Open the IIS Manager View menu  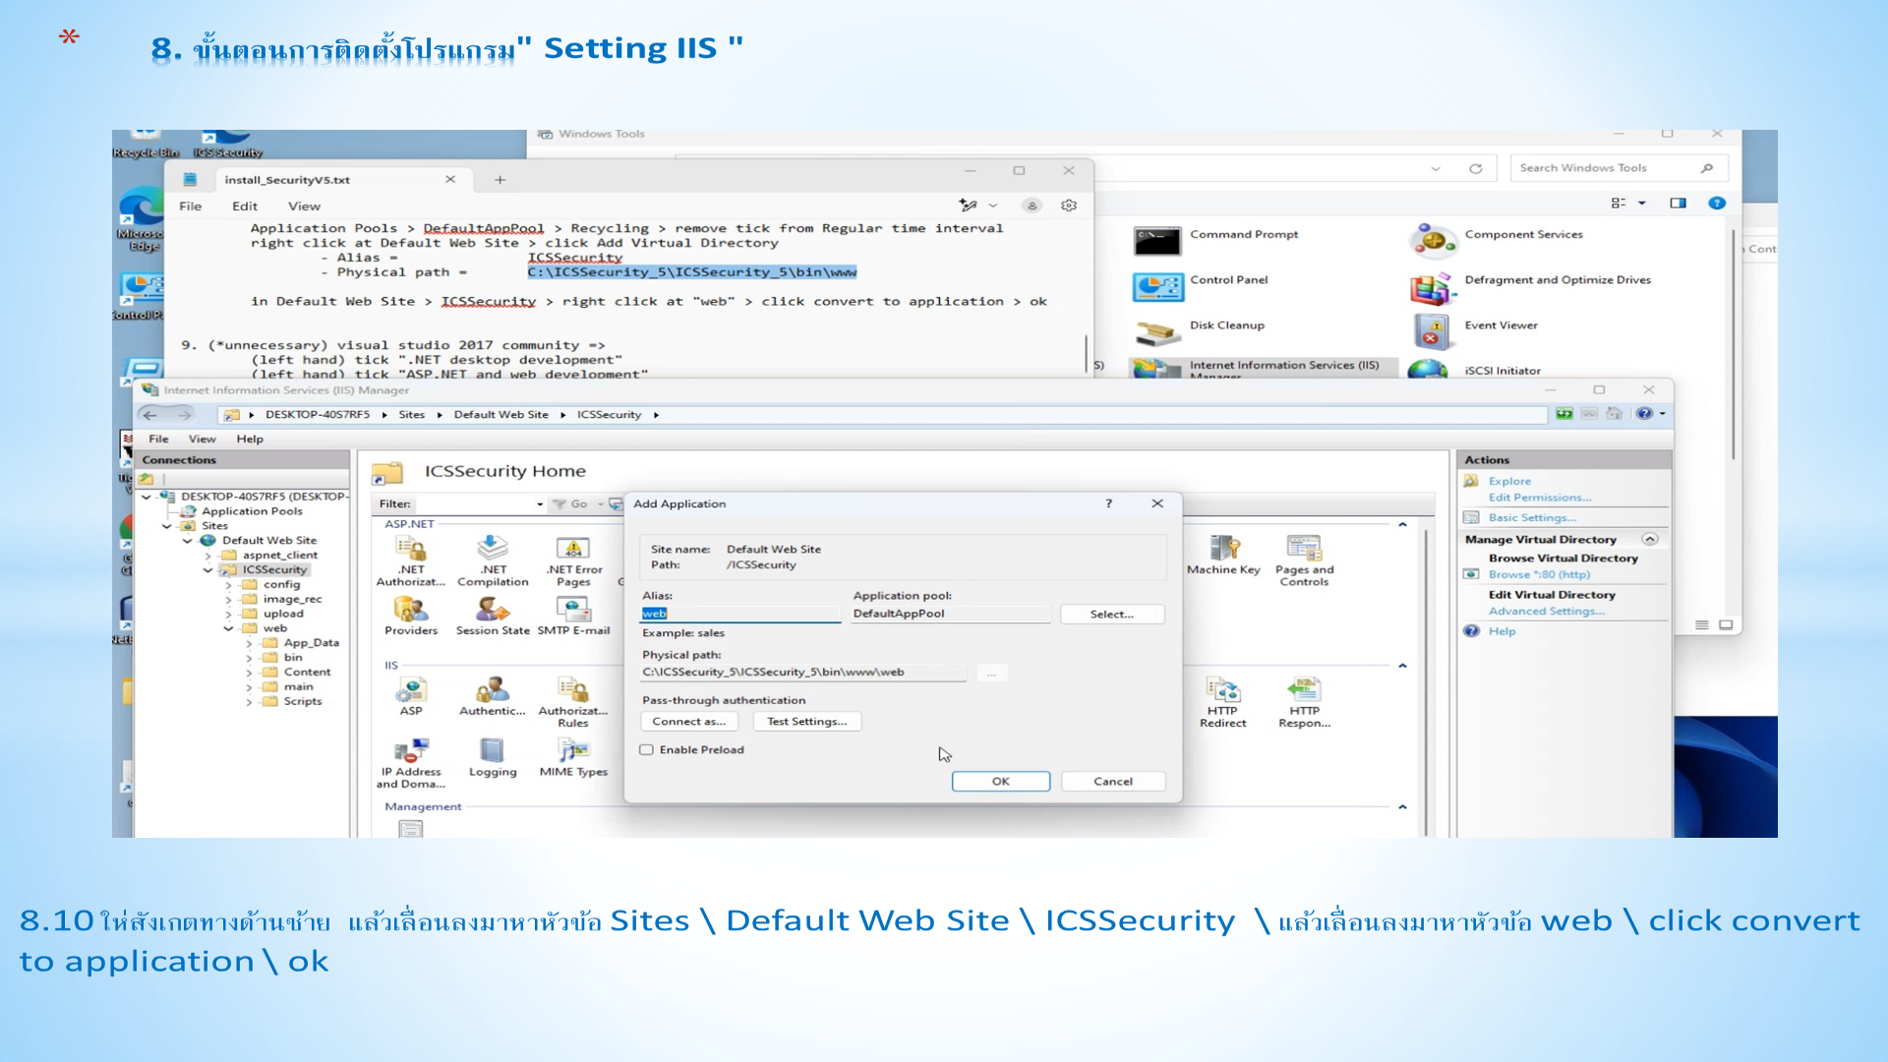coord(202,440)
